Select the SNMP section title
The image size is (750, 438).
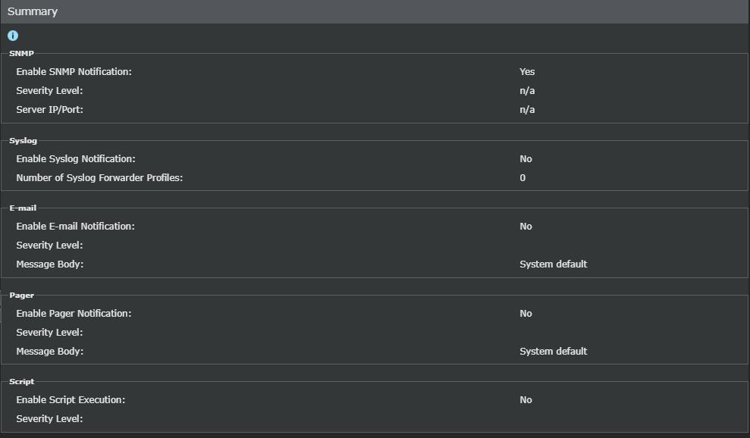21,54
